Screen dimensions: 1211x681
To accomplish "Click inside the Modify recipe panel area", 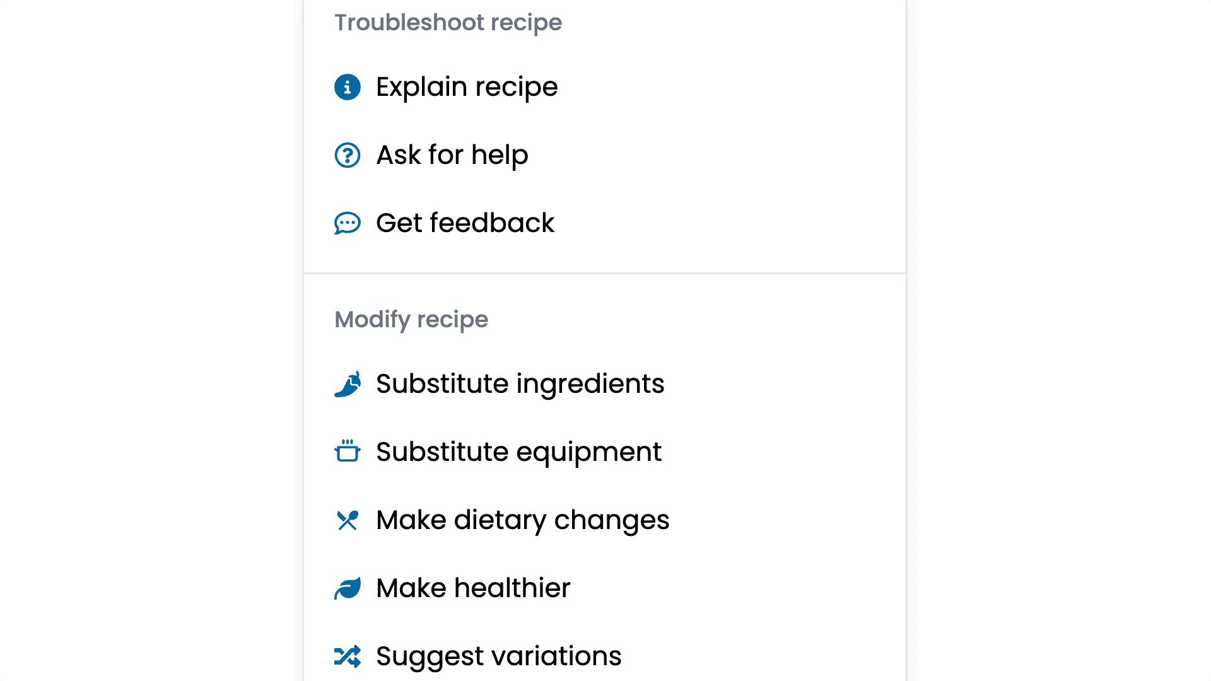I will pyautogui.click(x=757, y=473).
